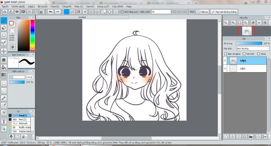The width and height of the screenshot is (271, 146).
Task: Click the foreground color swatch
Action: [11, 23]
